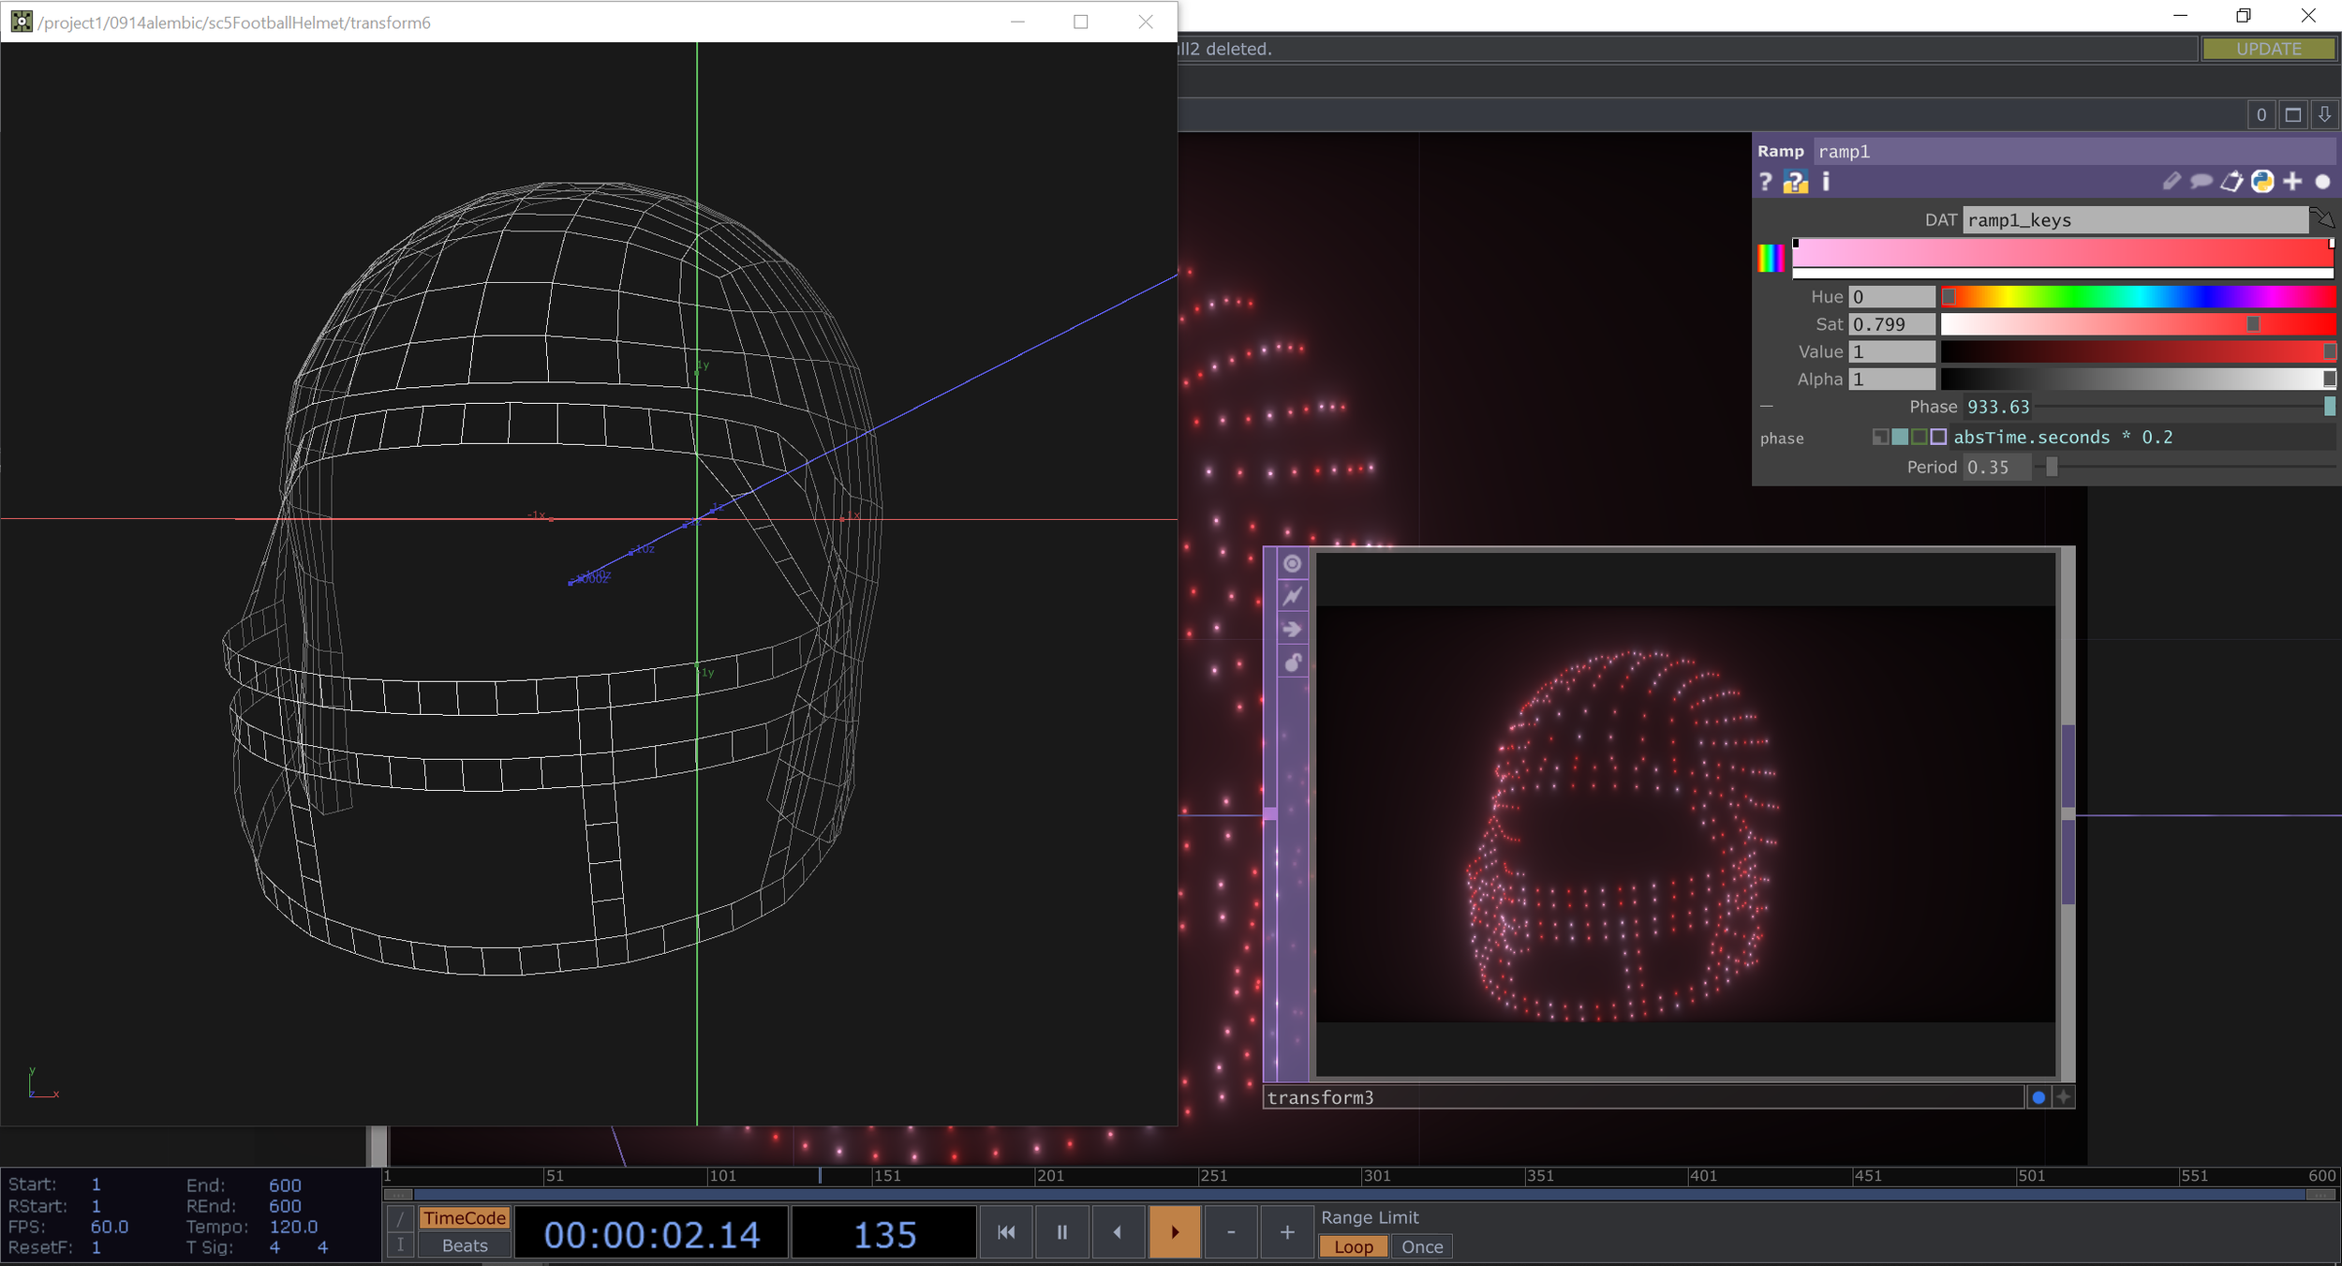This screenshot has width=2342, height=1266.
Task: Enable Once range limit mode
Action: click(1421, 1246)
